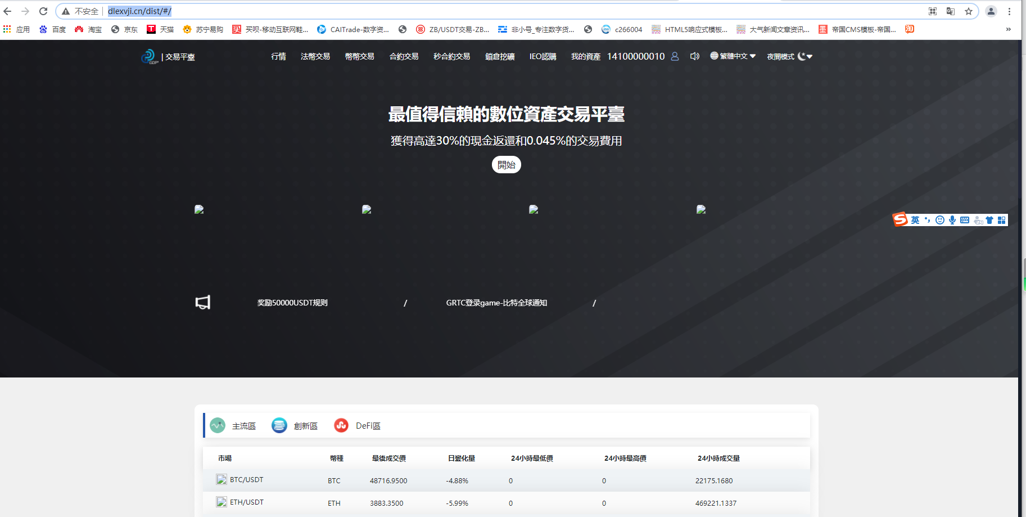Open the 行情 menu item
The height and width of the screenshot is (517, 1026).
click(278, 56)
